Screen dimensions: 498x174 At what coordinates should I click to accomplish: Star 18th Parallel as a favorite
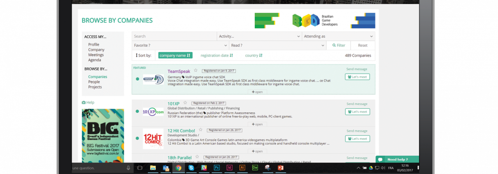click(x=197, y=157)
